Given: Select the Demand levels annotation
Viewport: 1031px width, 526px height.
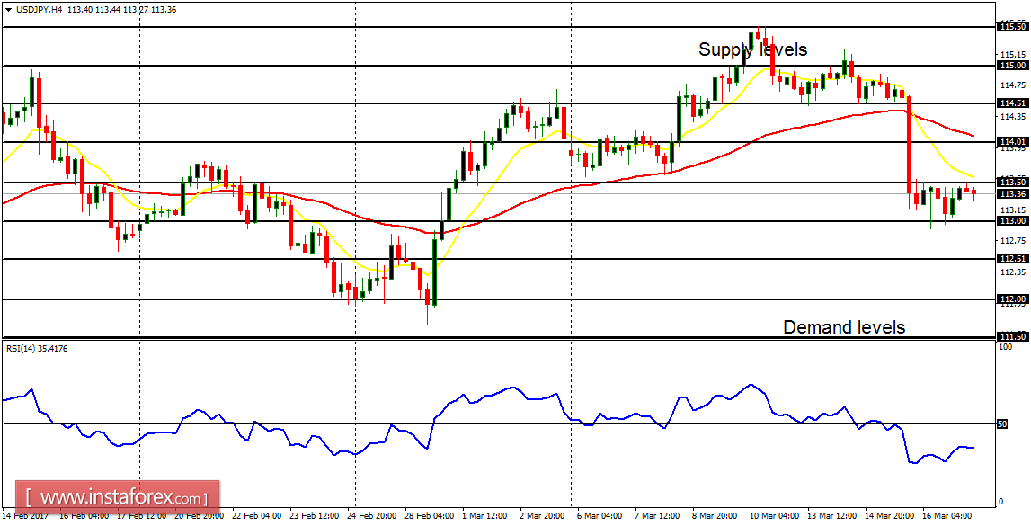Looking at the screenshot, I should [844, 326].
